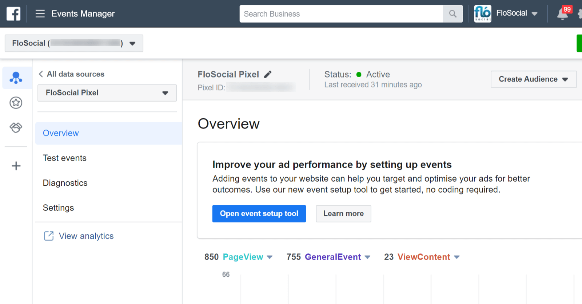
Task: Select the data sources icon in sidebar
Action: point(16,78)
